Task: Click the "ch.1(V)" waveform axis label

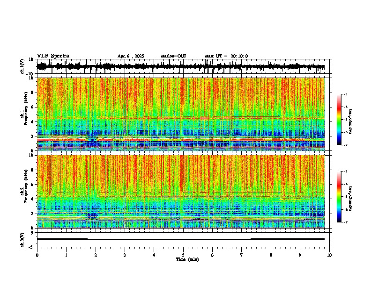Action: click(x=22, y=66)
